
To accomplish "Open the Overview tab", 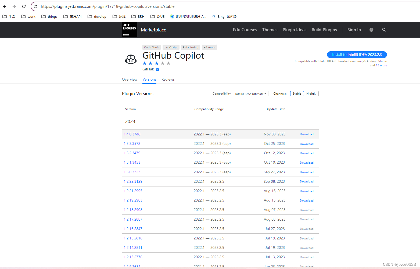I will point(130,79).
